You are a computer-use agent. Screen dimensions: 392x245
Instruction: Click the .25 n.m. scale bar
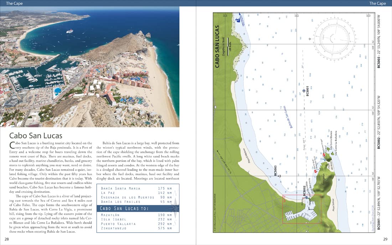pos(228,46)
